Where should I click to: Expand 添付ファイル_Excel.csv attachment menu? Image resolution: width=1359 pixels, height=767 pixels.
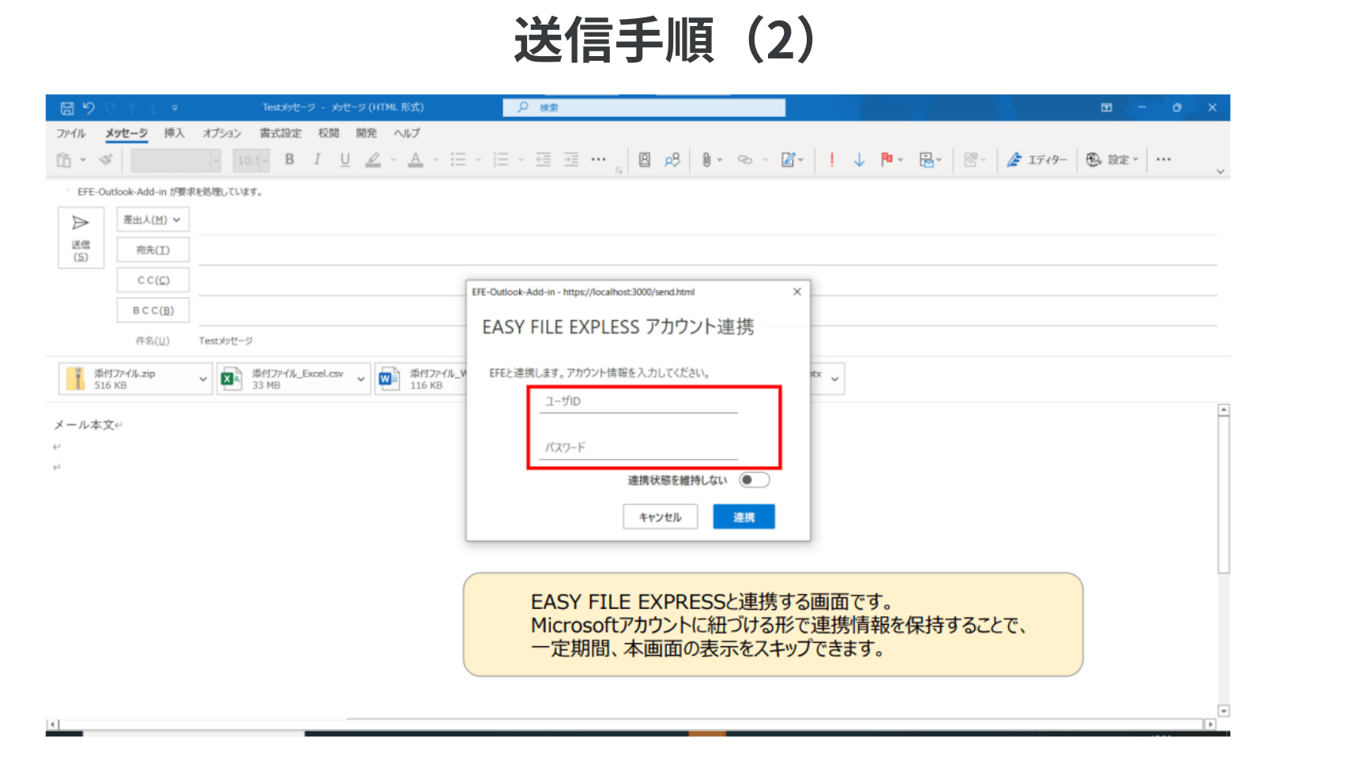point(361,379)
